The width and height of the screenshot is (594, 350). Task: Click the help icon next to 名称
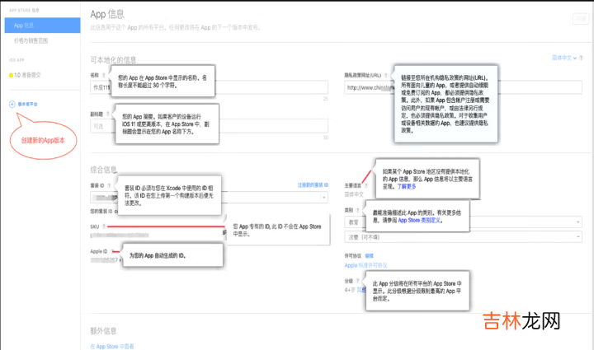104,74
